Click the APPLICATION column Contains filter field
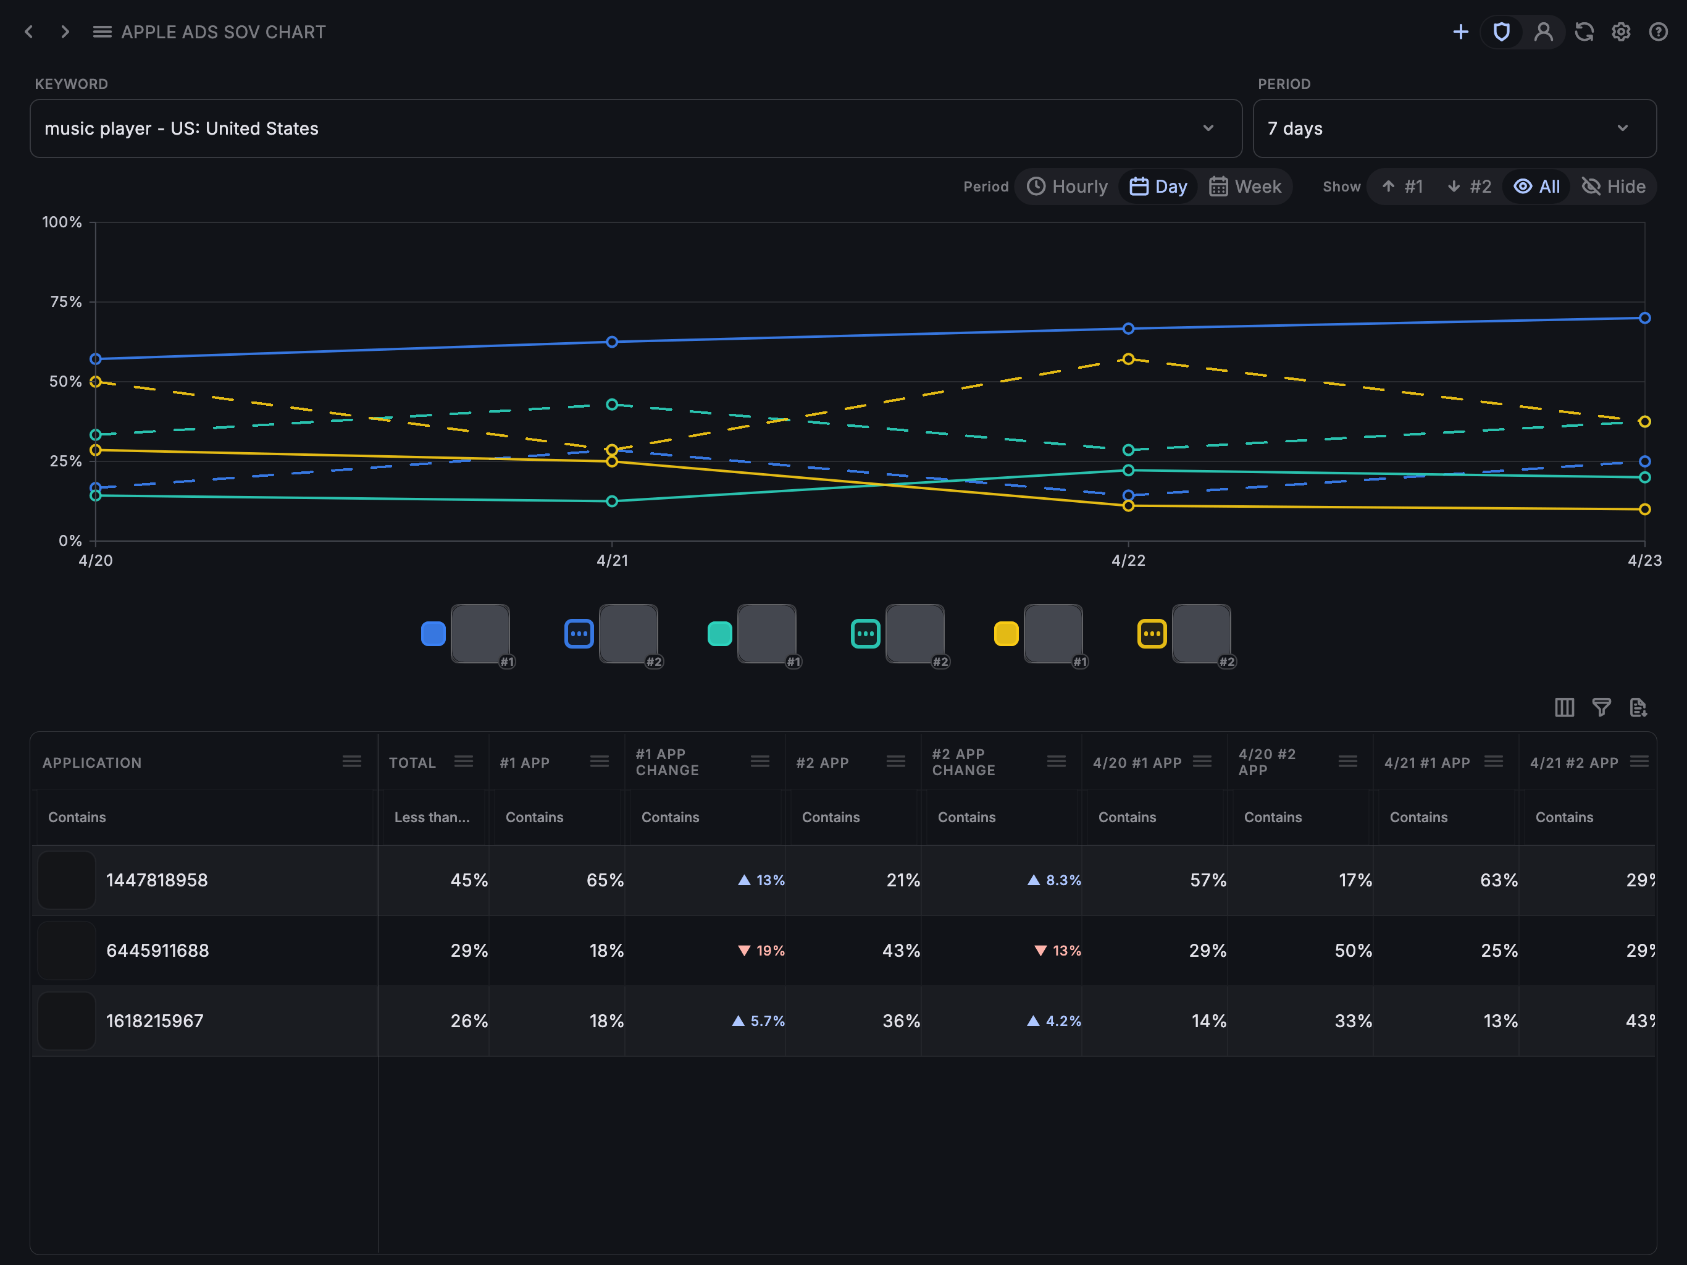Screen dimensions: 1687x1265 tap(204, 817)
